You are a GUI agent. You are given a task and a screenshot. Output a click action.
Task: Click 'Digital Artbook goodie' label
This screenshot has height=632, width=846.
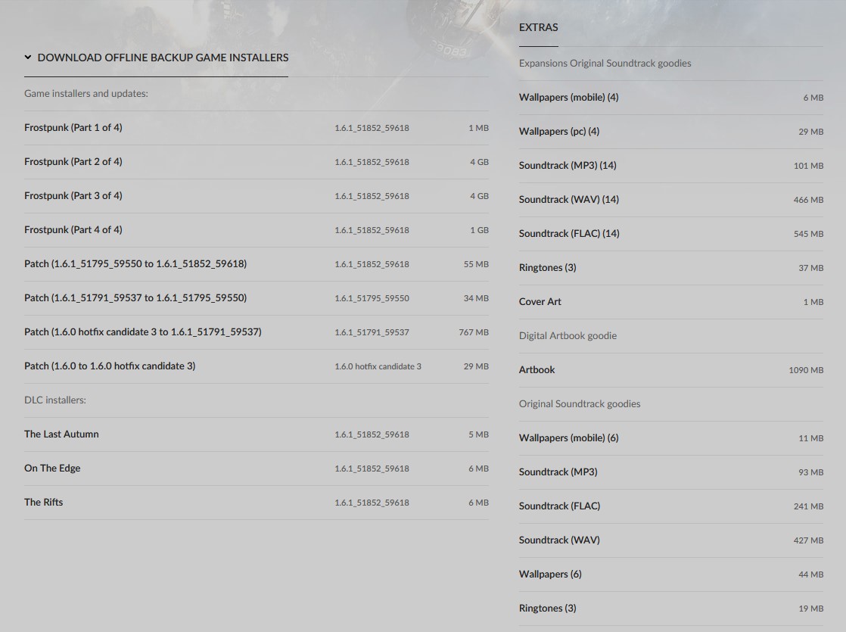click(568, 336)
